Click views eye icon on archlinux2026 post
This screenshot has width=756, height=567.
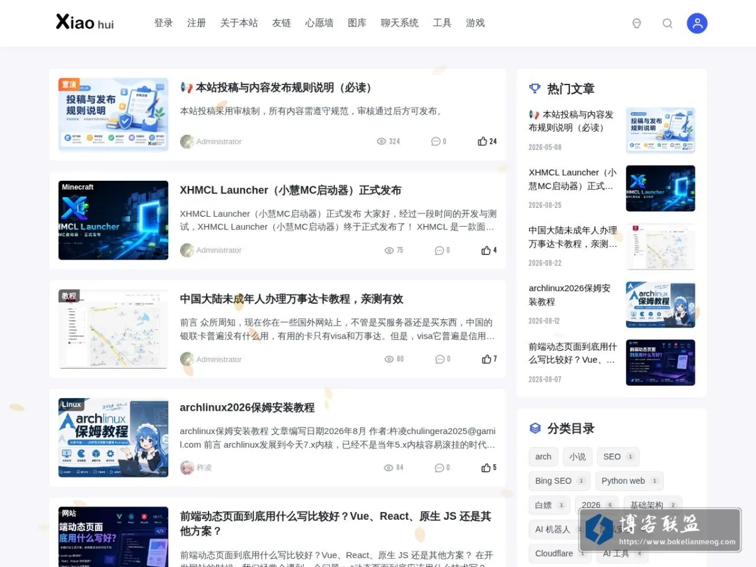pos(388,467)
